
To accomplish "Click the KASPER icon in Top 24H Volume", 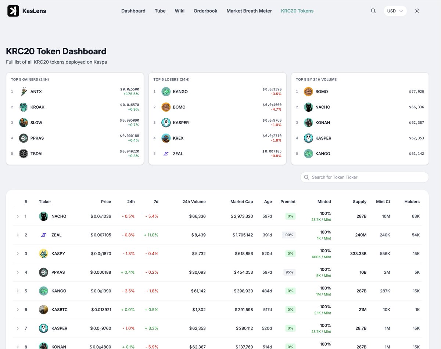I will tap(308, 138).
